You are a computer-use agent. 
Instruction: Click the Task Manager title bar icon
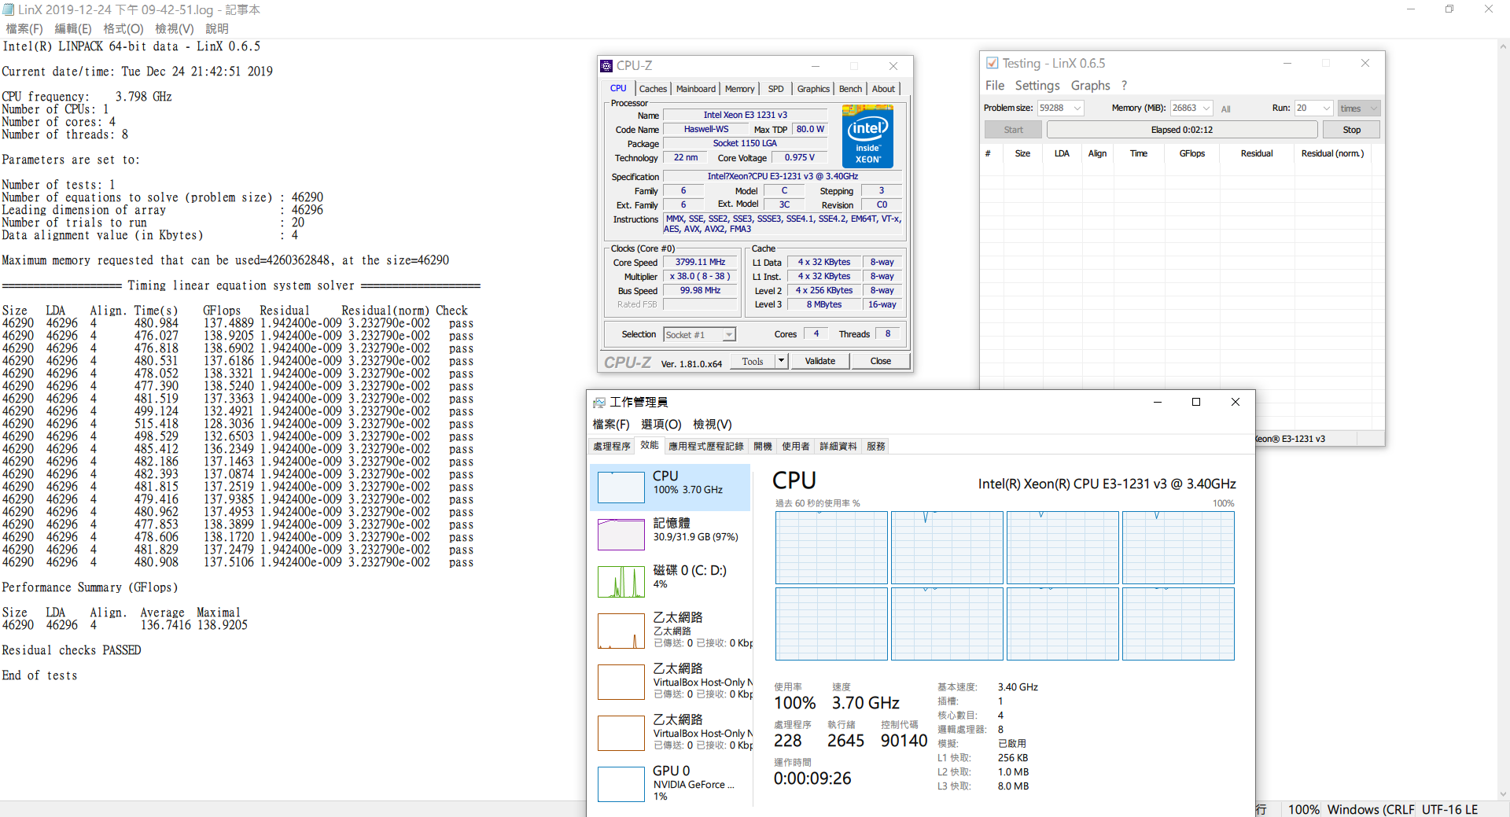pos(599,403)
